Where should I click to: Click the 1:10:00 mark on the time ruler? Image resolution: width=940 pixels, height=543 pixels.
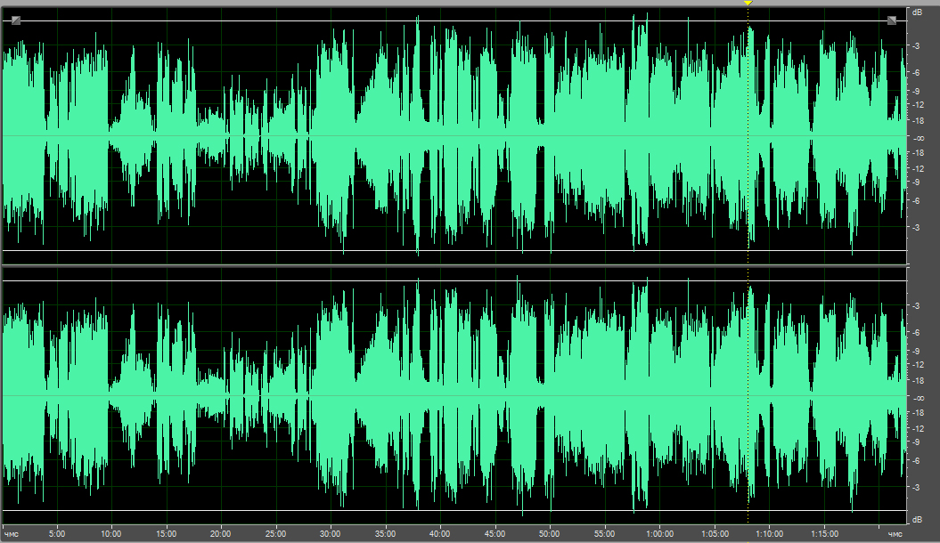pos(769,533)
